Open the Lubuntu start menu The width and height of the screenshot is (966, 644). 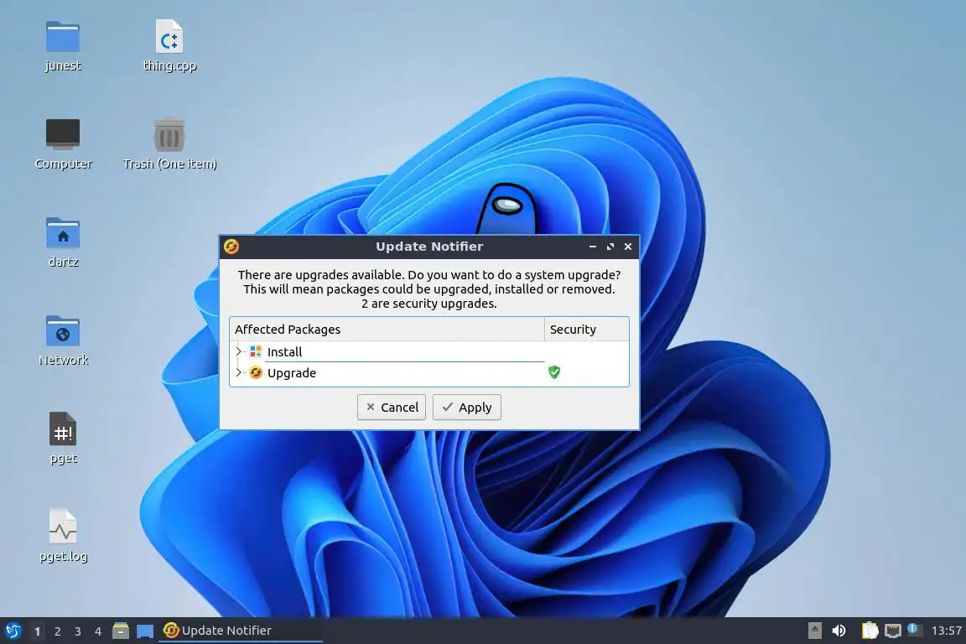coord(13,631)
